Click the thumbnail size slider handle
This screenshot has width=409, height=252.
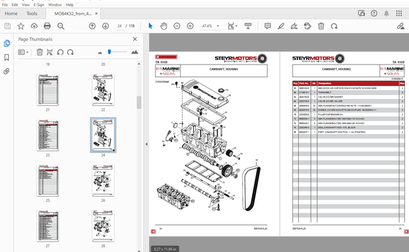(110, 52)
